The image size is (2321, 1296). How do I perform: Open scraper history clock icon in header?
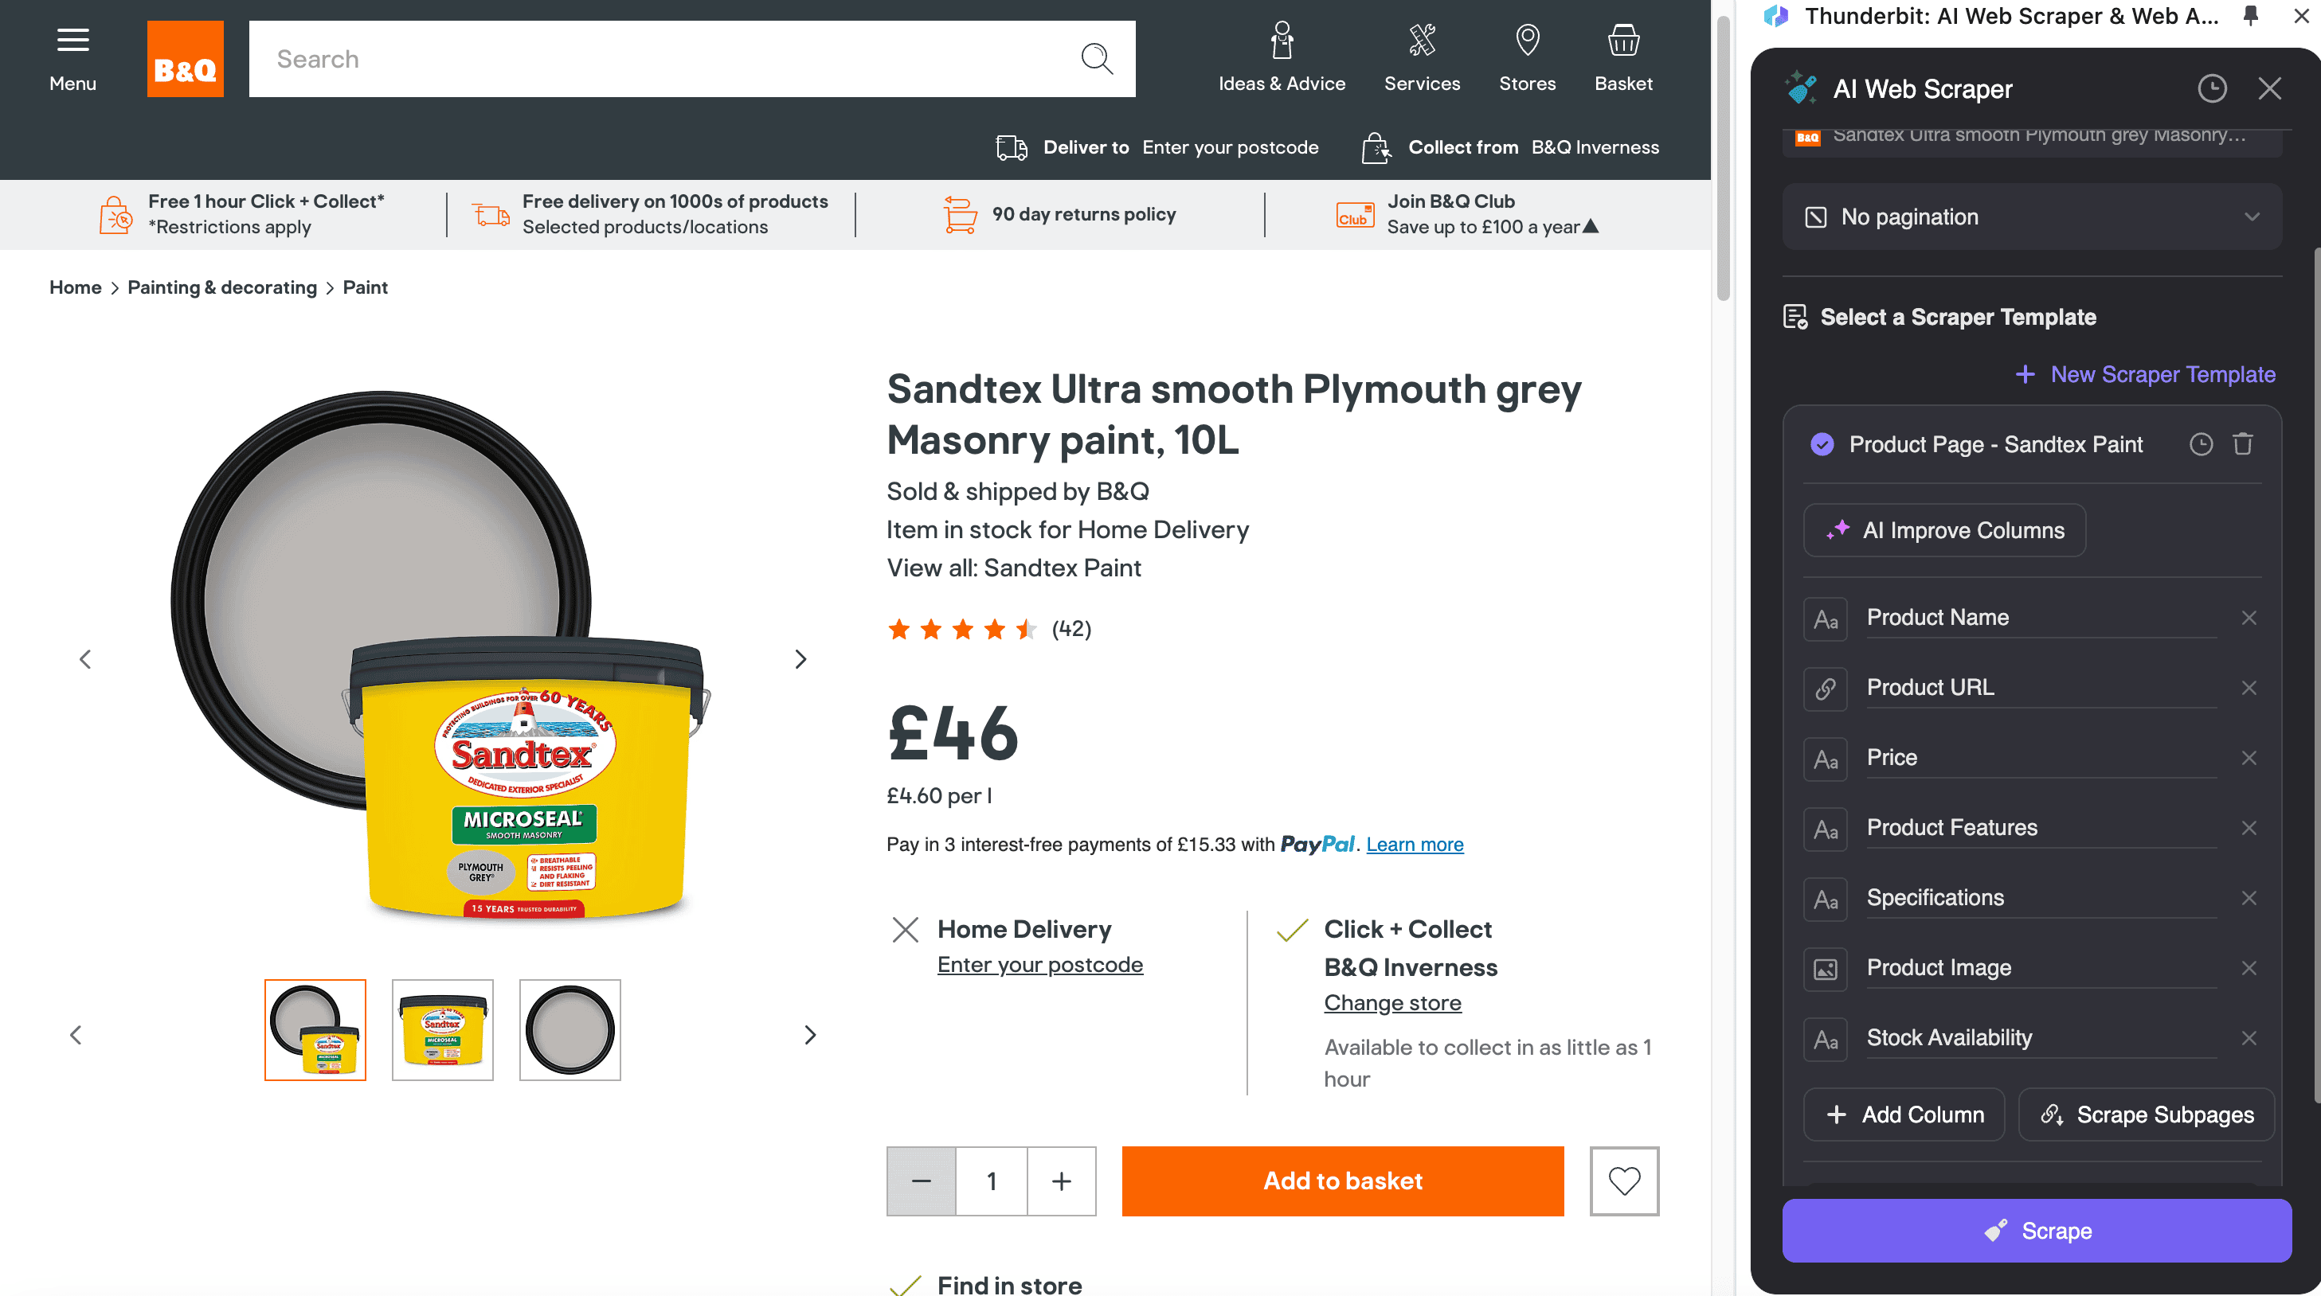(x=2212, y=88)
